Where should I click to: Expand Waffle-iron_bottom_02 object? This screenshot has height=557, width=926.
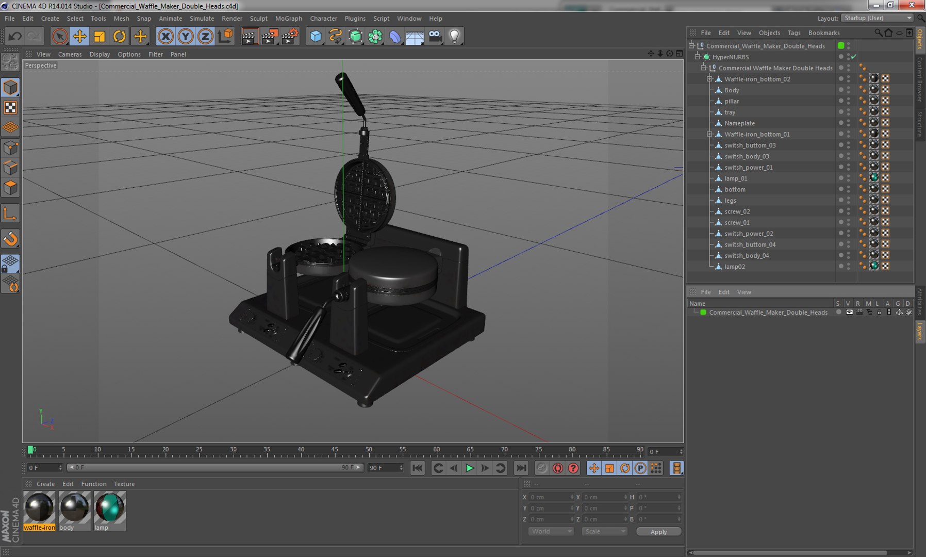point(709,79)
